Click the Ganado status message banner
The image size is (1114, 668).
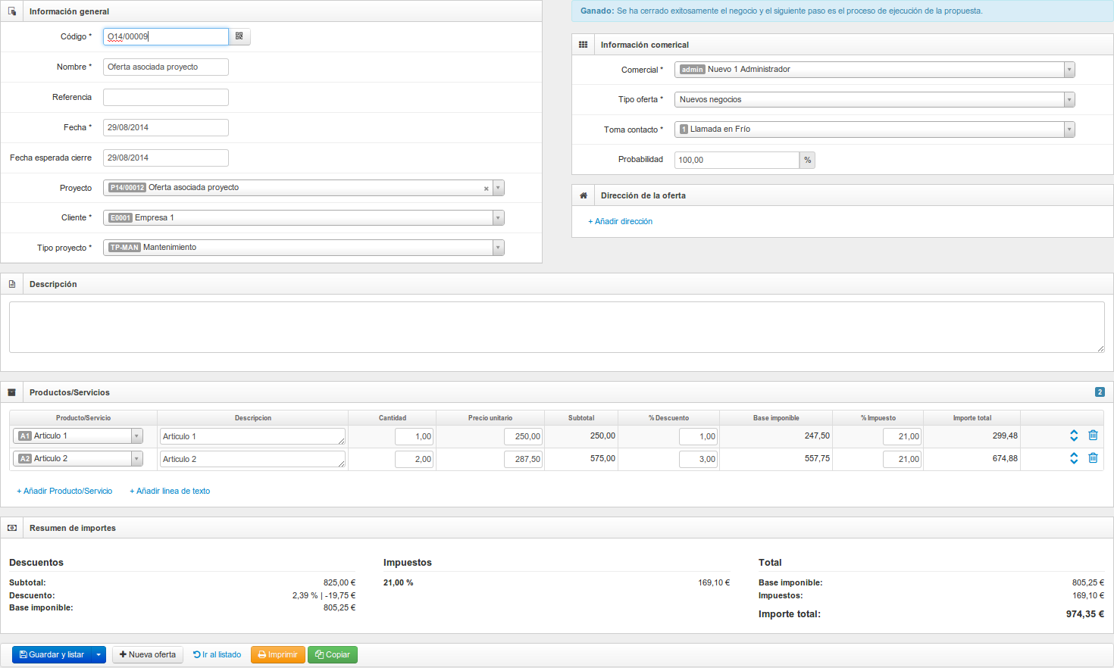(842, 11)
